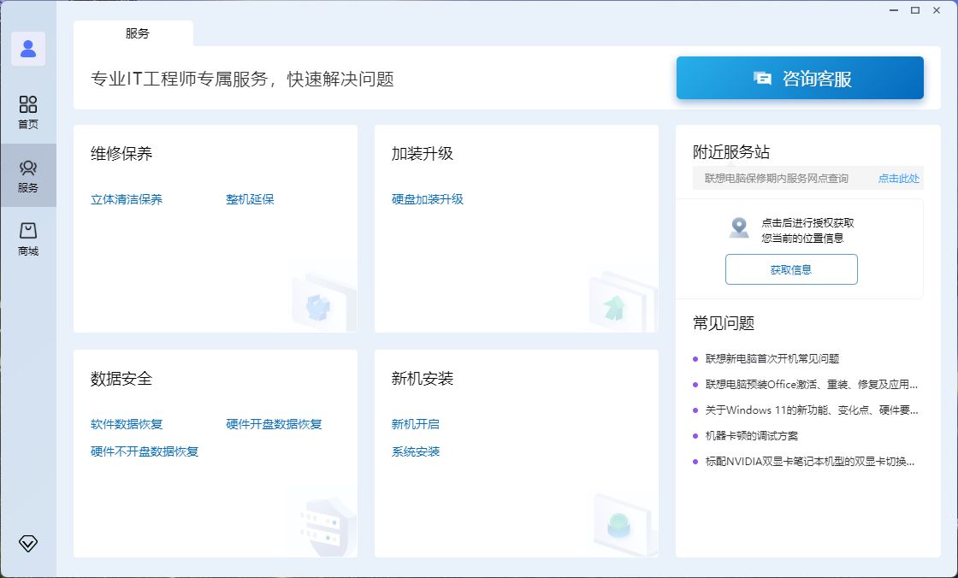Viewport: 958px width, 578px height.
Task: Click the server artwork in the 数据安全 card
Action: (321, 520)
